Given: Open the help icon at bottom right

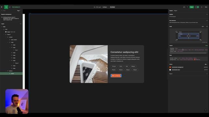Looking at the screenshot, I should 206,110.
